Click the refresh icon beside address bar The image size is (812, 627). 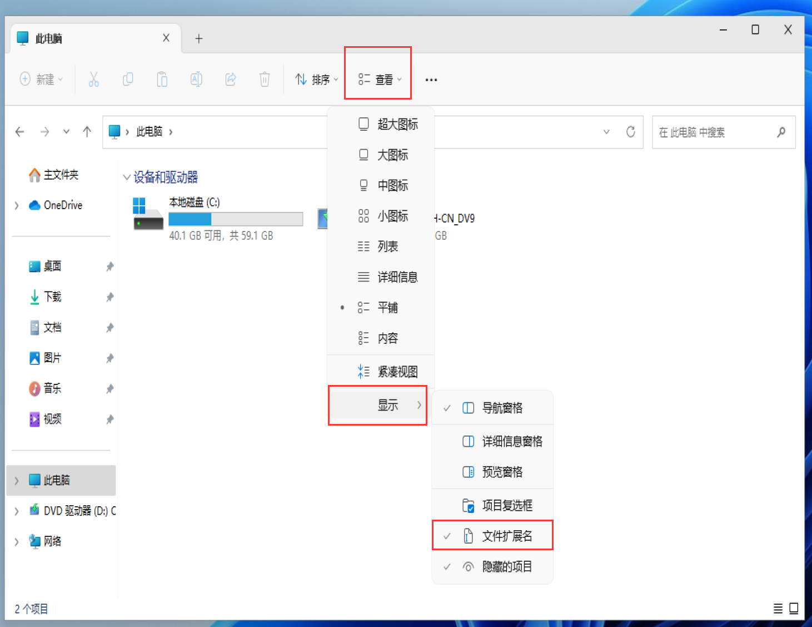630,132
